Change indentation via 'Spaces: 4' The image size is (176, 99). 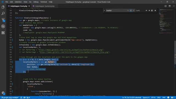tap(146, 98)
